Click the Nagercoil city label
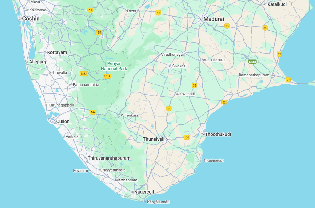315x208 pixels. 144,192
